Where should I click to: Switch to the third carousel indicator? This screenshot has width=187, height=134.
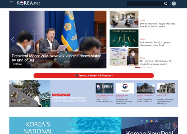tap(149, 67)
